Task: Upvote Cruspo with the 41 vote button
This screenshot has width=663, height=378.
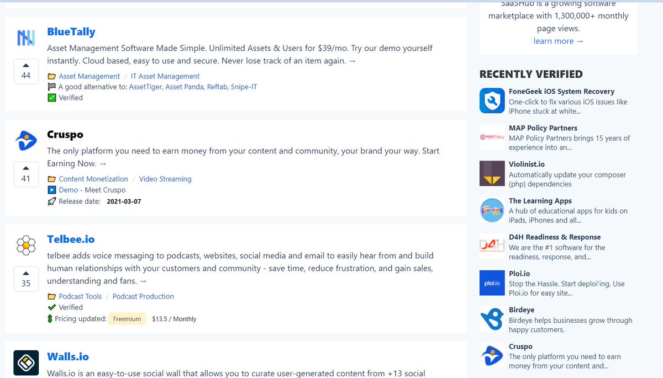Action: (26, 174)
